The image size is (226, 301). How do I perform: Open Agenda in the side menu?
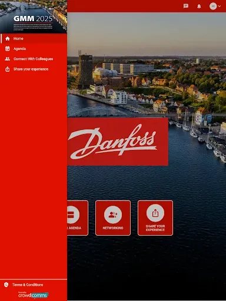pyautogui.click(x=34, y=49)
